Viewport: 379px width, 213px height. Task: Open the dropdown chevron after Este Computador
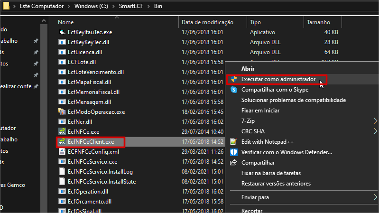[69, 6]
